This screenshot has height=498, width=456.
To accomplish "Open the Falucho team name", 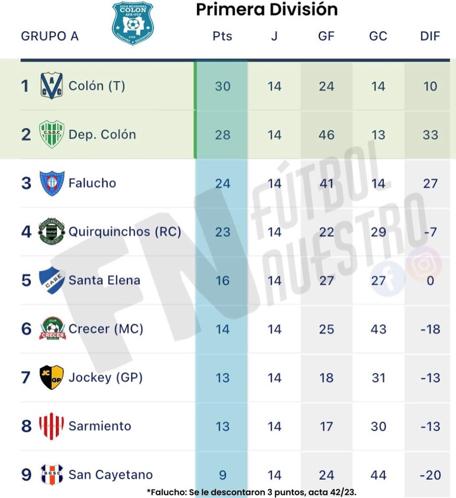I will [x=92, y=183].
